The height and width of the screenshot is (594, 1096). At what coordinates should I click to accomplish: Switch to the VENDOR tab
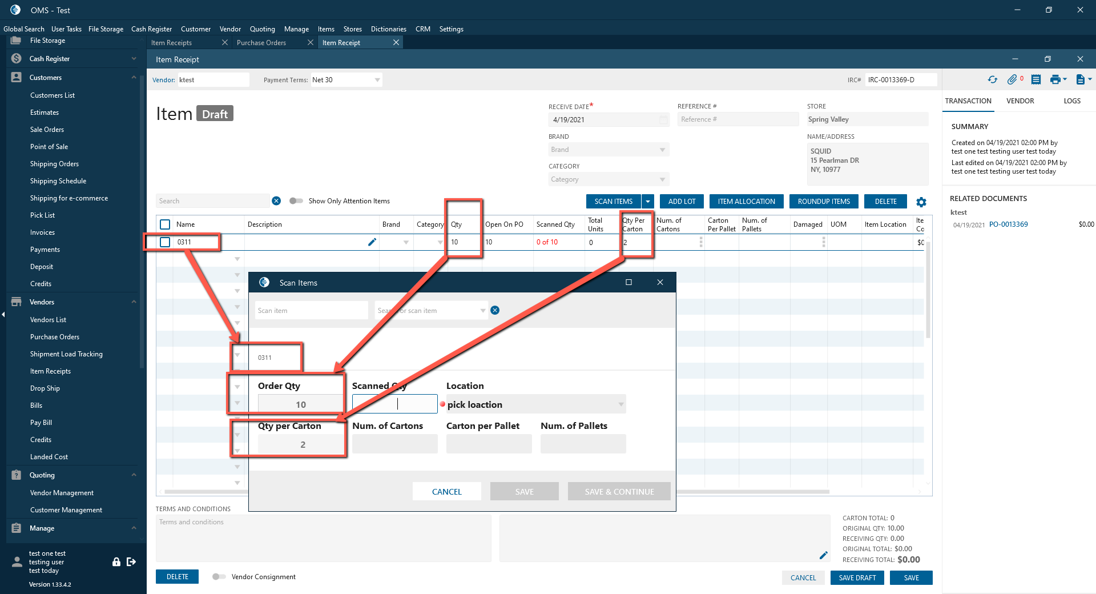(1020, 101)
